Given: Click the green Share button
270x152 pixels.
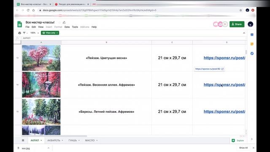Looking at the screenshot, I should (237, 24).
